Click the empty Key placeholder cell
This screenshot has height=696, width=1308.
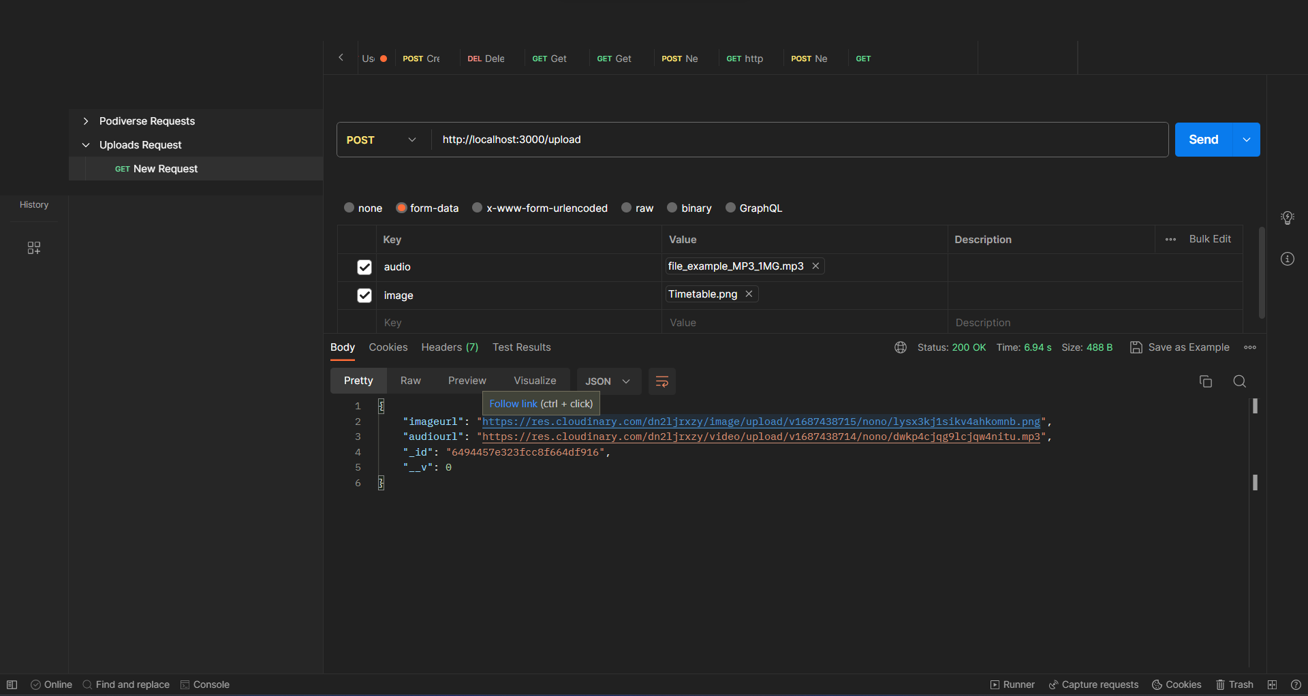tap(518, 323)
